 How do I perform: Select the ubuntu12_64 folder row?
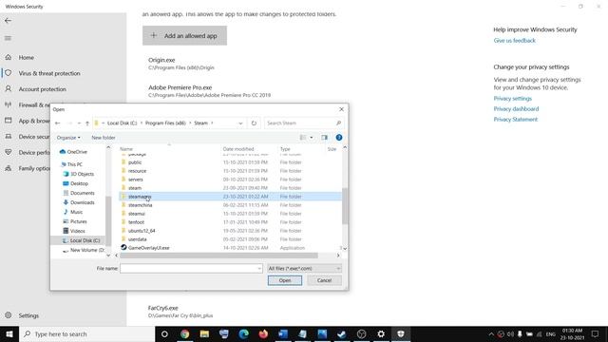pos(230,231)
